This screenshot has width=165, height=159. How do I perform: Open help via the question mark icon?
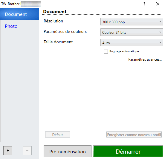click(x=144, y=4)
